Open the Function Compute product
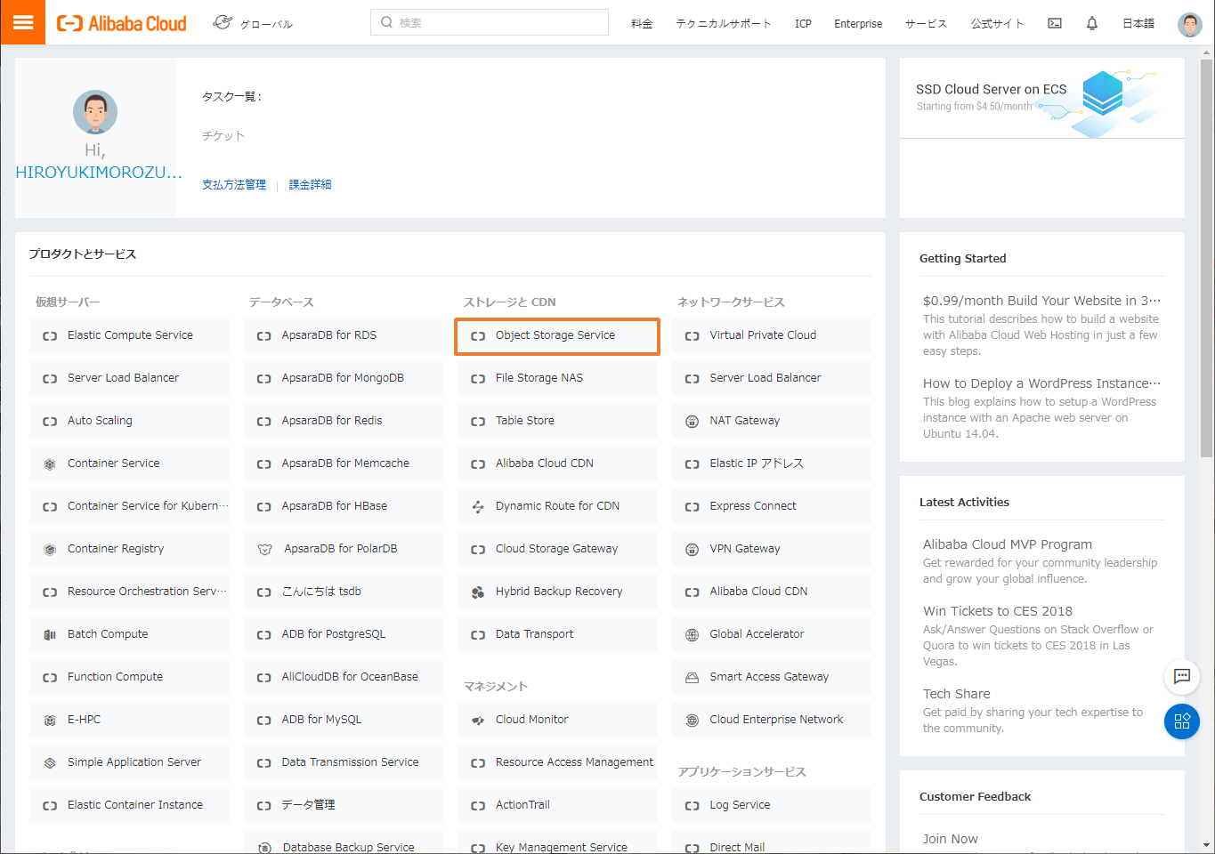 (x=129, y=677)
